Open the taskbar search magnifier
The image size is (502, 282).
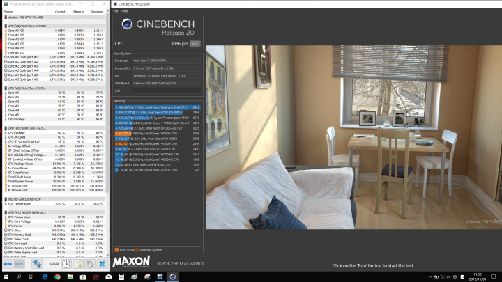point(19,277)
